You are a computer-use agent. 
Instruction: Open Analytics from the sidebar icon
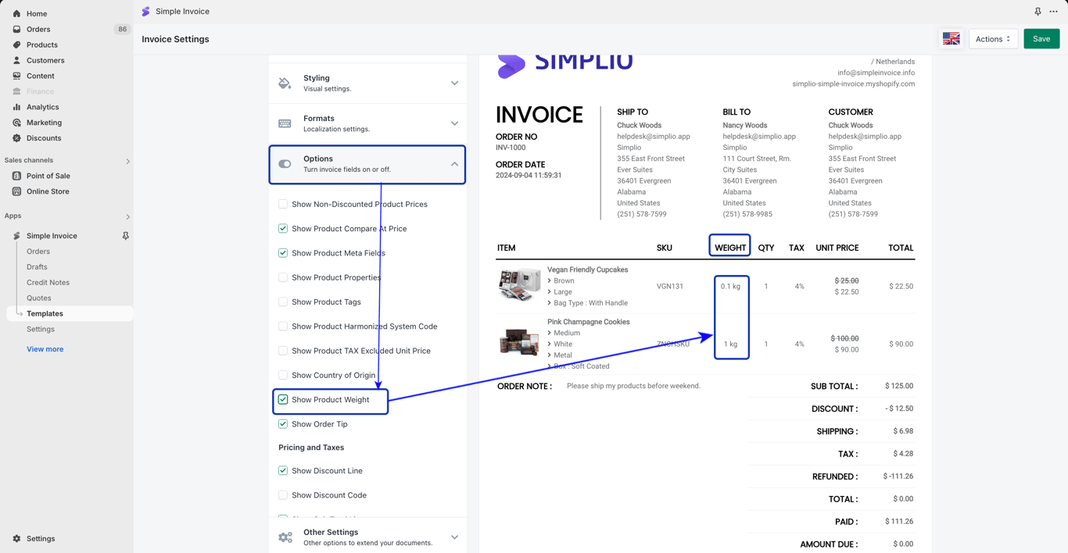(16, 107)
